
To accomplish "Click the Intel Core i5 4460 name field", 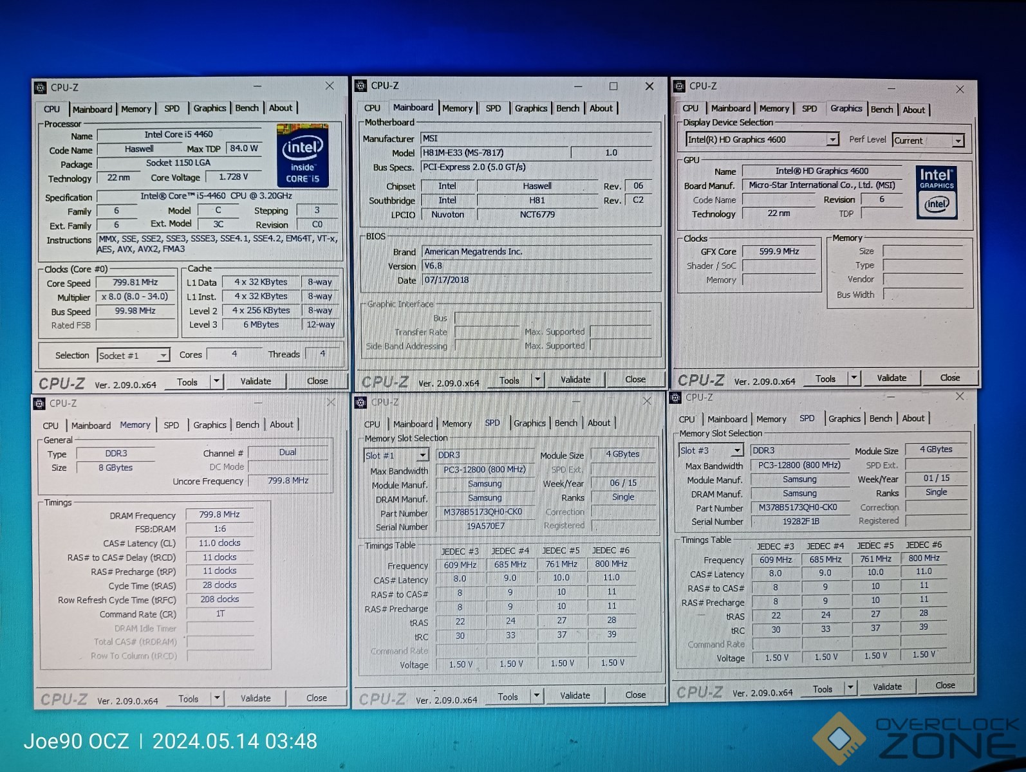I will (x=178, y=135).
